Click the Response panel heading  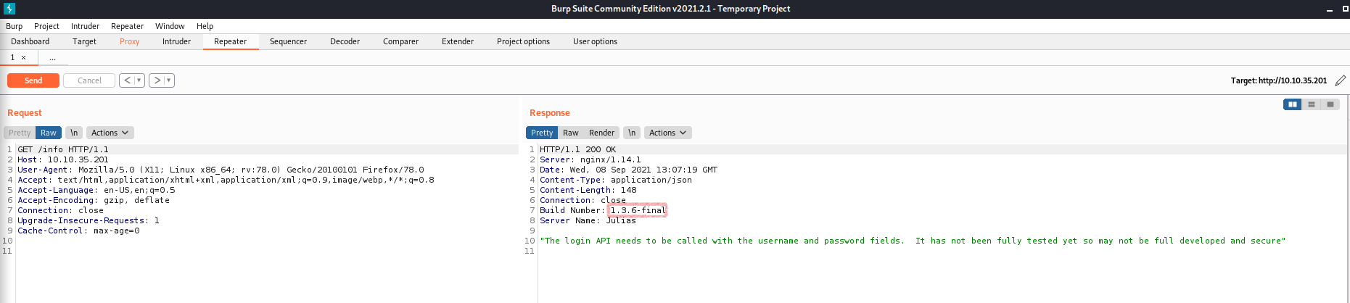click(x=550, y=113)
